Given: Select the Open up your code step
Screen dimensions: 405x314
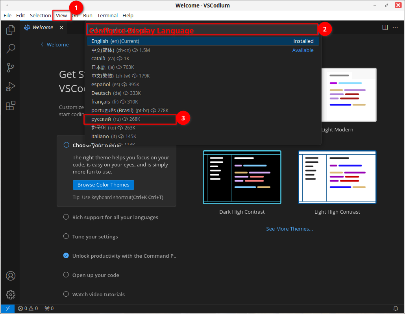Looking at the screenshot, I should [x=96, y=275].
